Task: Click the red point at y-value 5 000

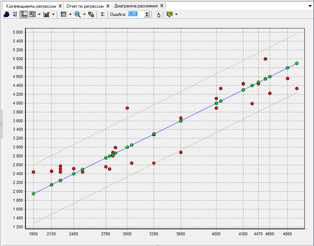Action: 265,59
